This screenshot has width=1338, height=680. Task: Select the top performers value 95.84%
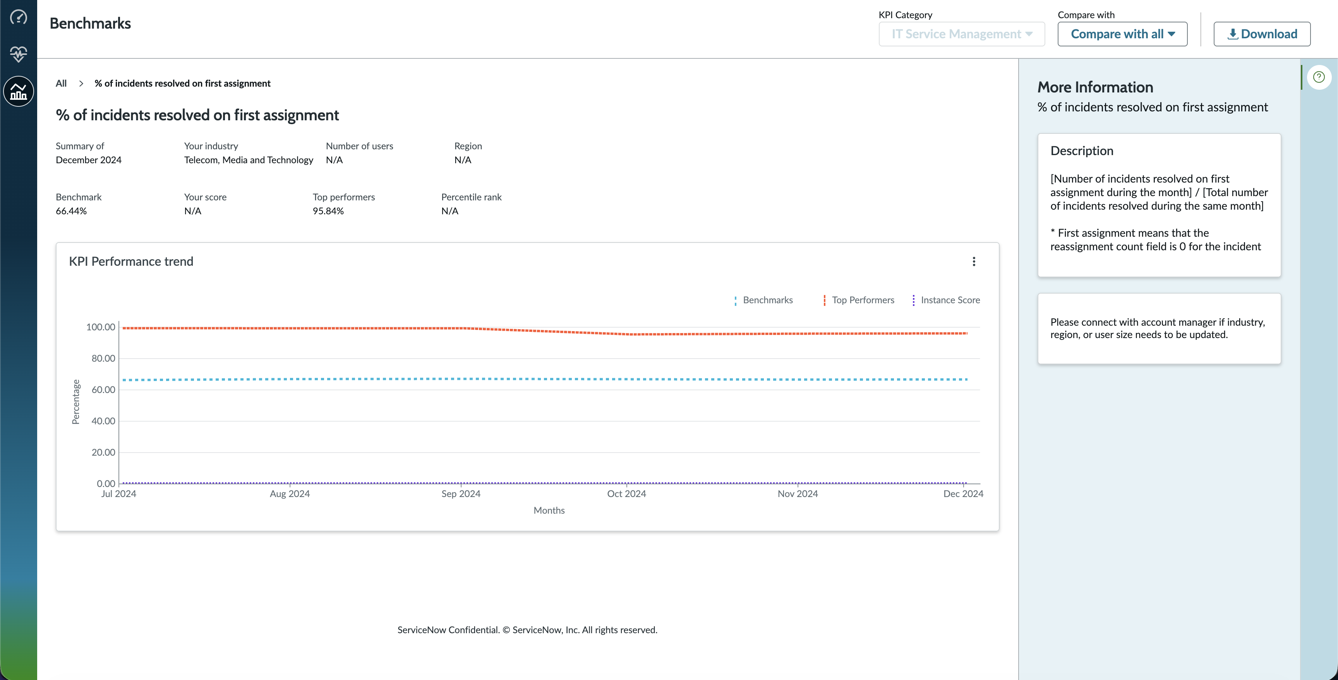point(328,211)
